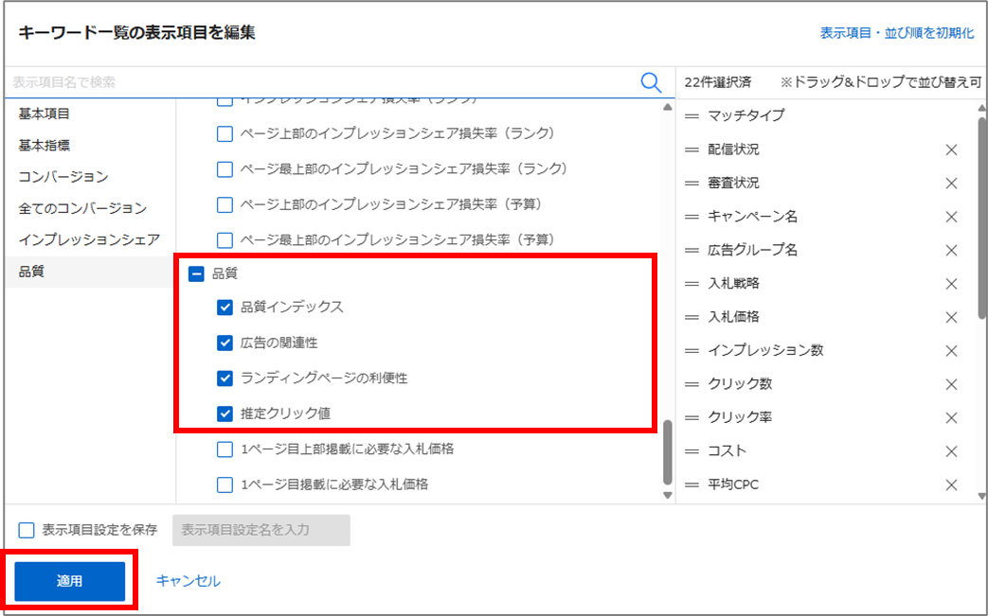Image resolution: width=988 pixels, height=616 pixels.
Task: Enable 表示項目設定を保存 checkbox
Action: [27, 530]
